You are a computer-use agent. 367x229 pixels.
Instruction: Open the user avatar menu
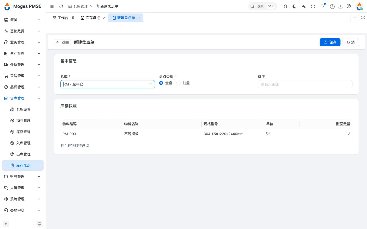[x=359, y=6]
